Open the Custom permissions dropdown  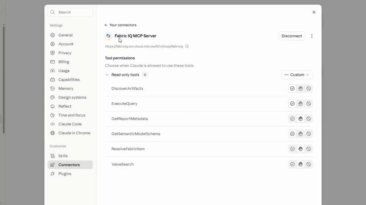(x=297, y=75)
